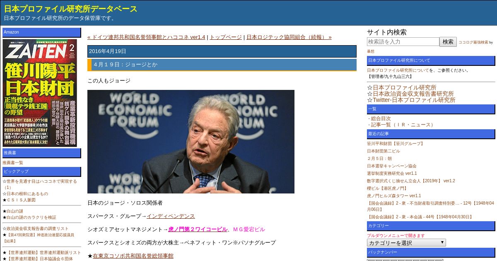Go to previous post ドイツ連邦共和国名誉領事館とハコココネ
This screenshot has height=261, width=497.
(146, 37)
